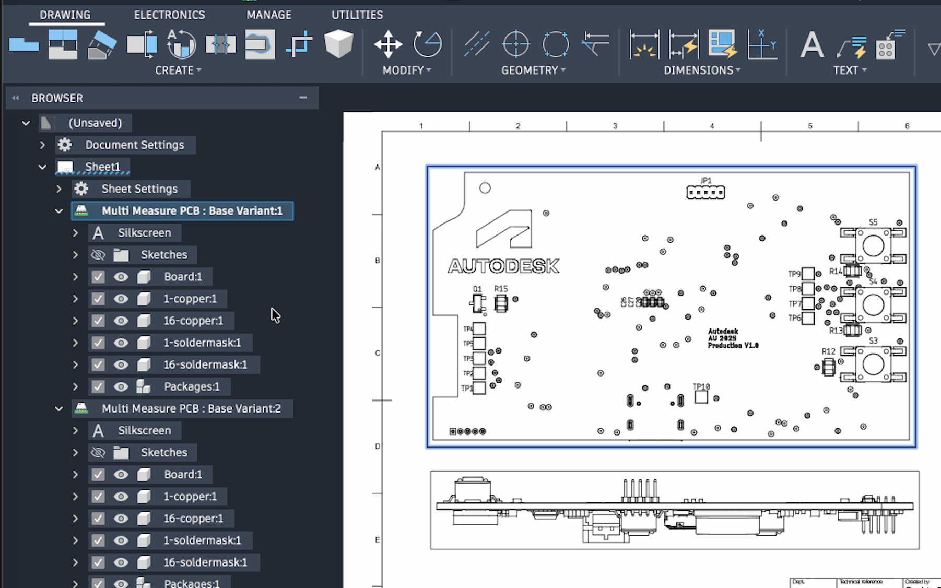Hide 16-soldermask:1 eye under Base Variant:1
This screenshot has width=941, height=588.
(x=121, y=364)
